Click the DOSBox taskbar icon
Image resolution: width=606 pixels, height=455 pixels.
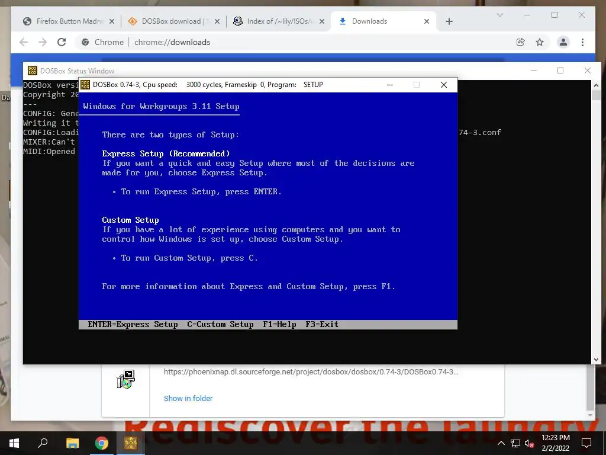[x=131, y=443]
